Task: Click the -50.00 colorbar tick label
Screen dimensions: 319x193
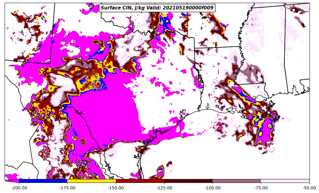Action: [x=310, y=188]
